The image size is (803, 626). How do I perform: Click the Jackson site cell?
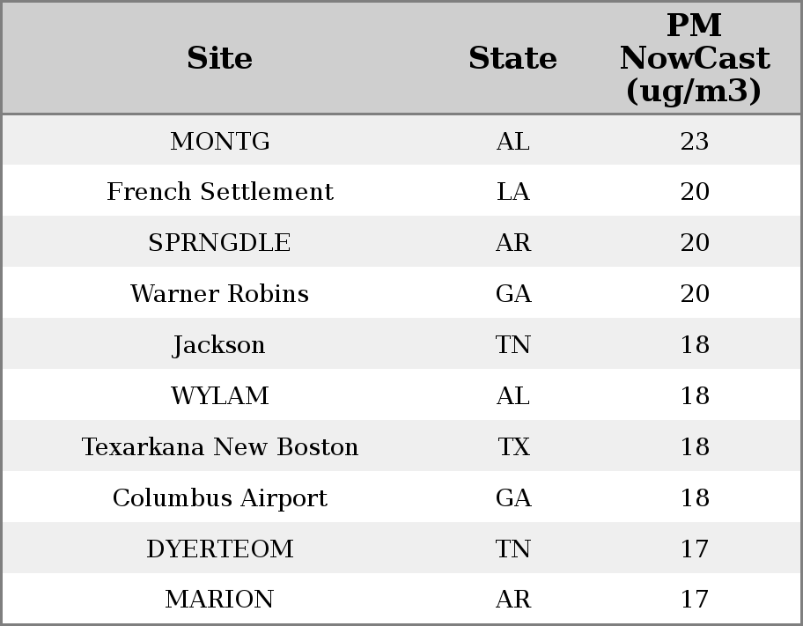(x=220, y=344)
